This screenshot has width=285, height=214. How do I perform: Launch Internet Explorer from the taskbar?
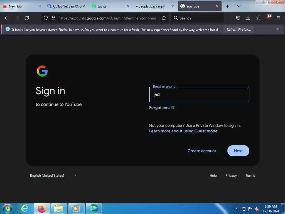[25, 208]
